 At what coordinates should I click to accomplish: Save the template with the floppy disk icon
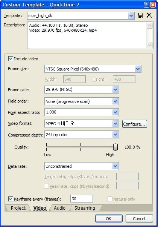(x=140, y=15)
